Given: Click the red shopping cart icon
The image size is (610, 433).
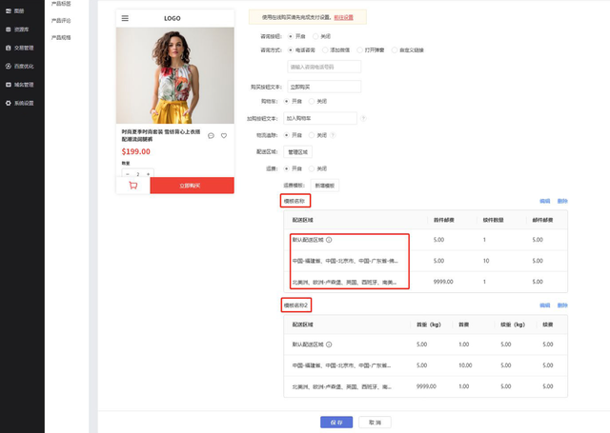Looking at the screenshot, I should pyautogui.click(x=132, y=185).
